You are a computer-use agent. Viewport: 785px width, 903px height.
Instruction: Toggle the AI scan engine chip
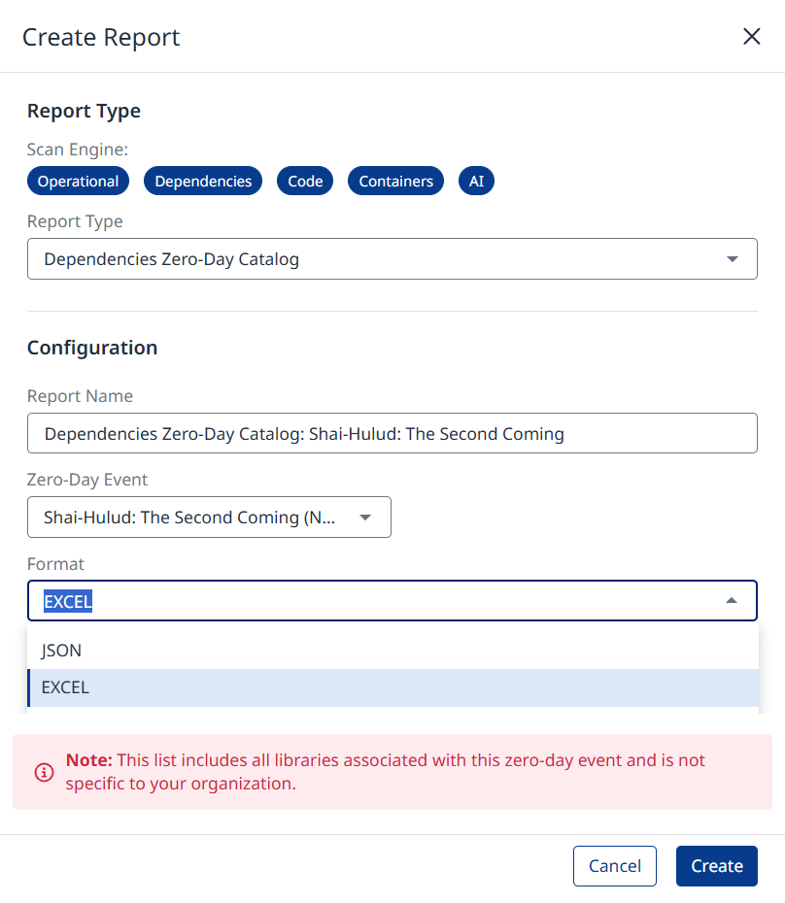click(476, 182)
